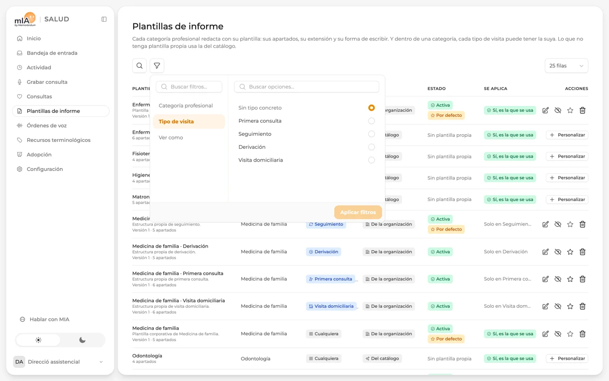Go to Grabar consulta in sidebar
This screenshot has width=609, height=381.
click(60, 82)
